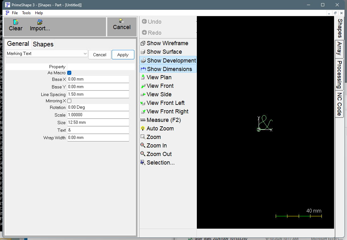347x240 pixels.
Task: Open the File menu
Action: pyautogui.click(x=15, y=13)
